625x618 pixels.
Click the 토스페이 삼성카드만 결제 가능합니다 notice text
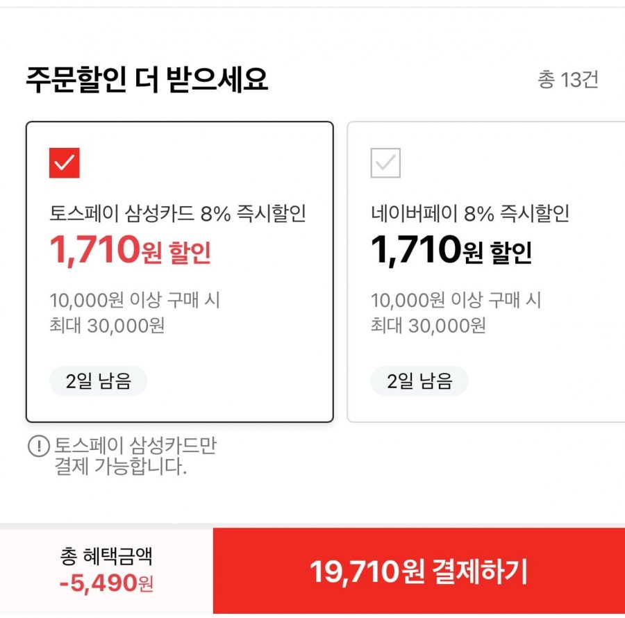[x=135, y=456]
